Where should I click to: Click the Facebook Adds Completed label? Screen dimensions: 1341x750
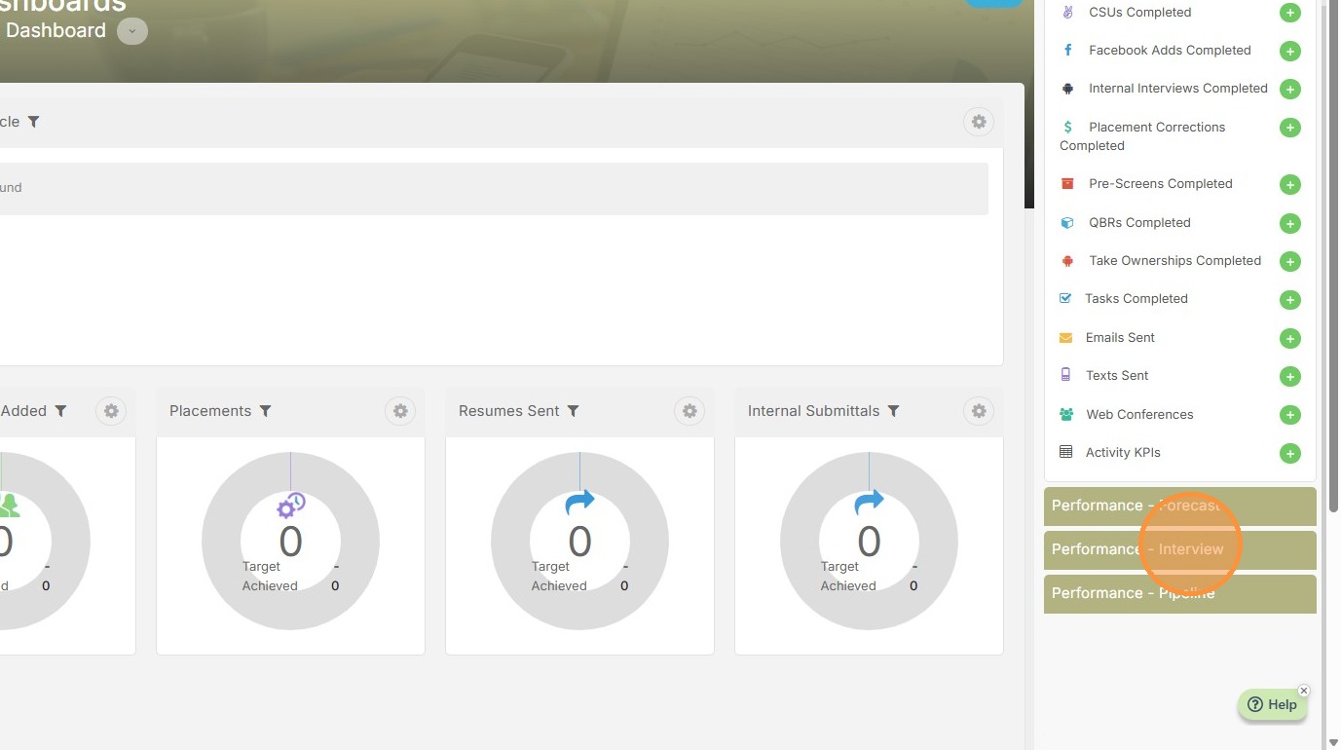[1170, 51]
